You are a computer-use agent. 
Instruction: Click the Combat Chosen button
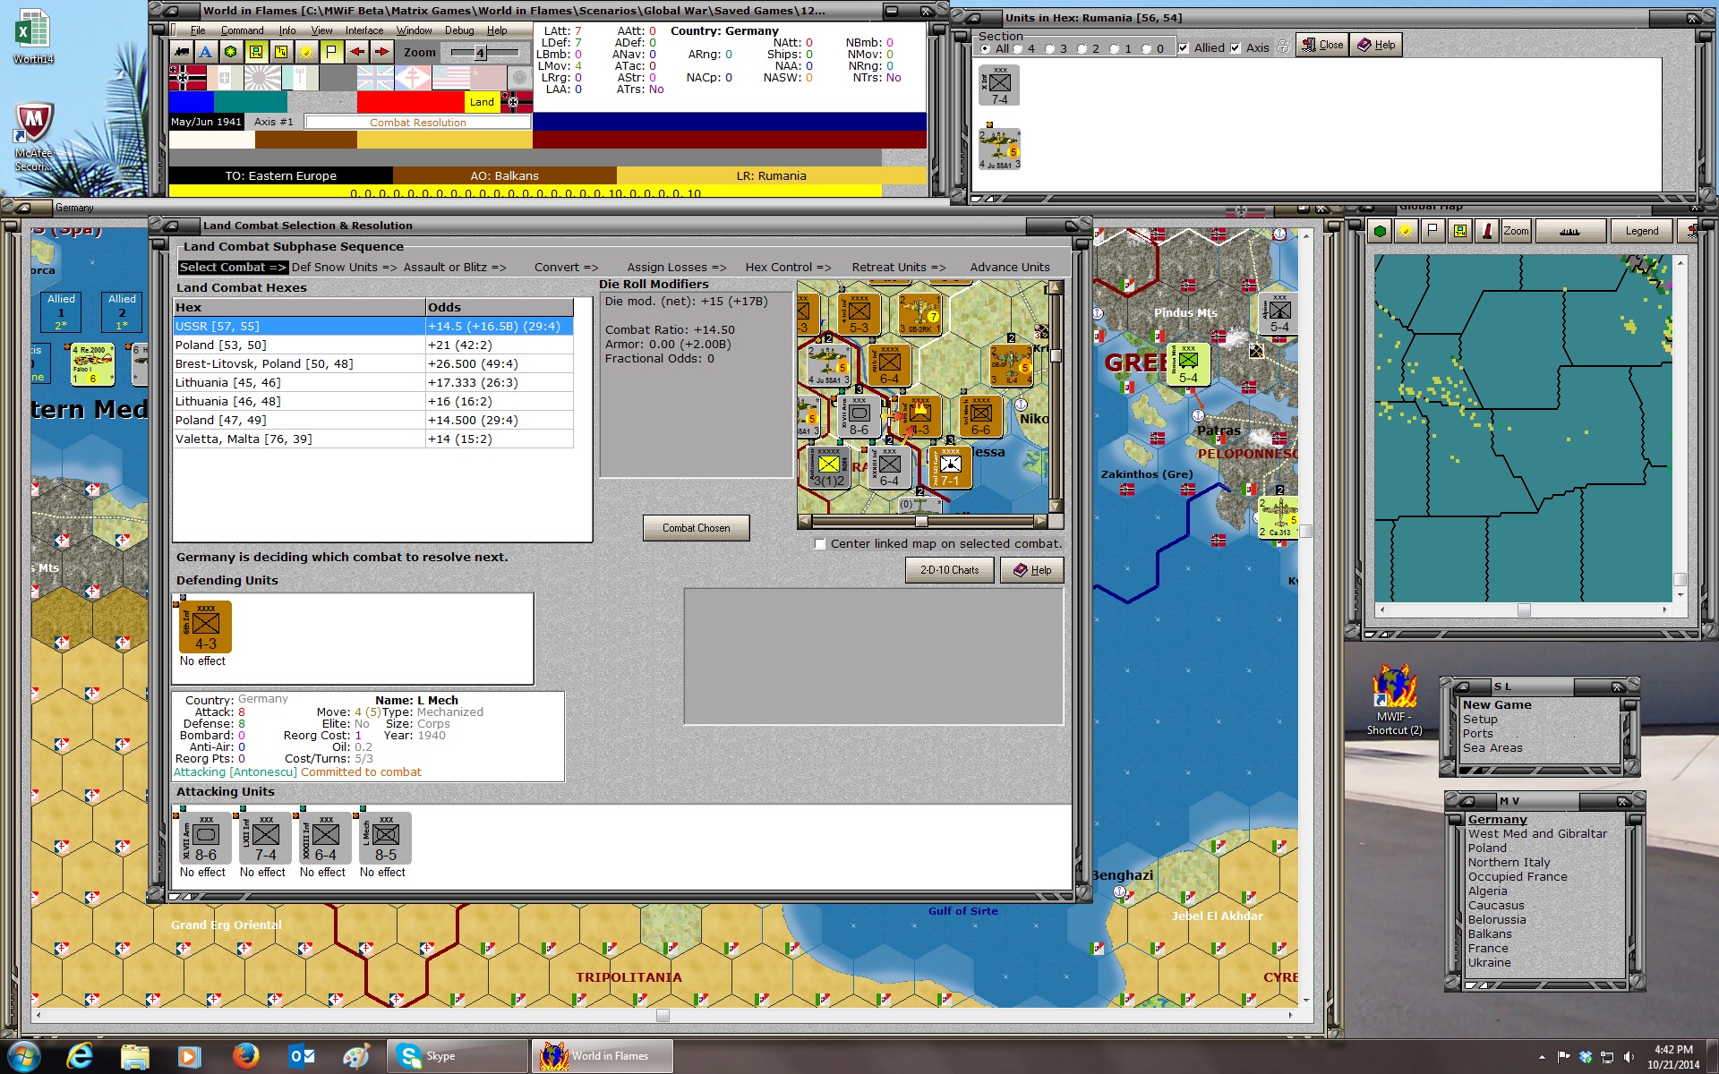click(697, 528)
